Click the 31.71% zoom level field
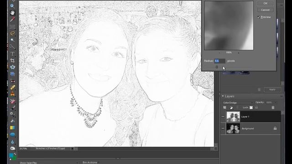This screenshot has height=164, width=292. (23, 149)
